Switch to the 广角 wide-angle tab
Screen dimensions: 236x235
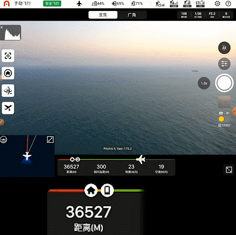(132, 15)
